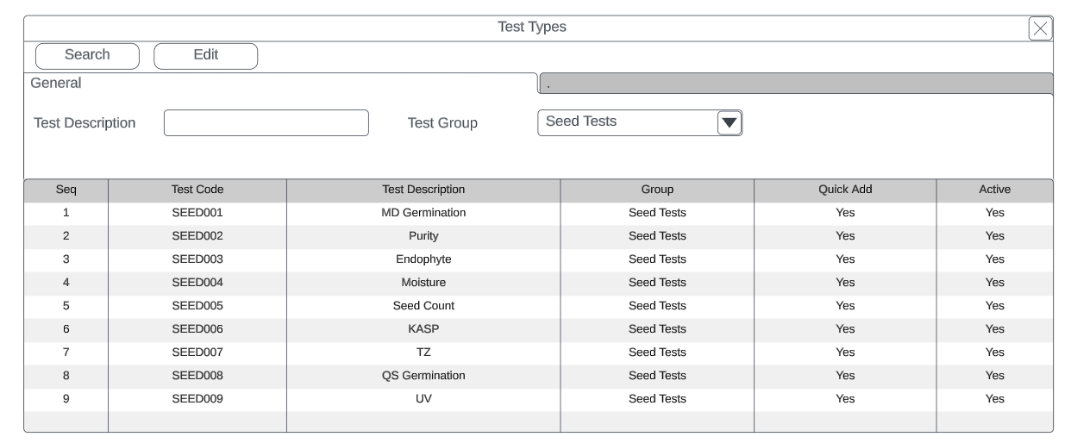Viewport: 1071px width, 443px height.
Task: Click the Quick Add column header
Action: (845, 190)
